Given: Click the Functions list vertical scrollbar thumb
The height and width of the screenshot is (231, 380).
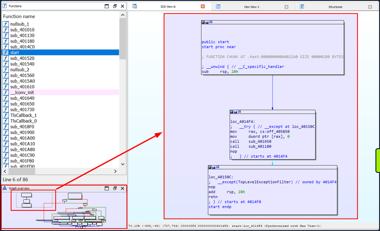Looking at the screenshot, I should click(x=123, y=39).
